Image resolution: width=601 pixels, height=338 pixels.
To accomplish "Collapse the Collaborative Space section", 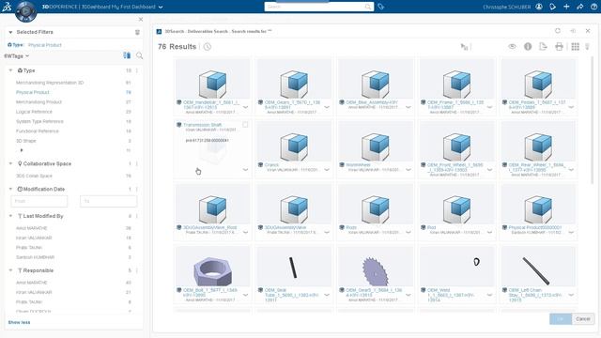I will [10, 163].
